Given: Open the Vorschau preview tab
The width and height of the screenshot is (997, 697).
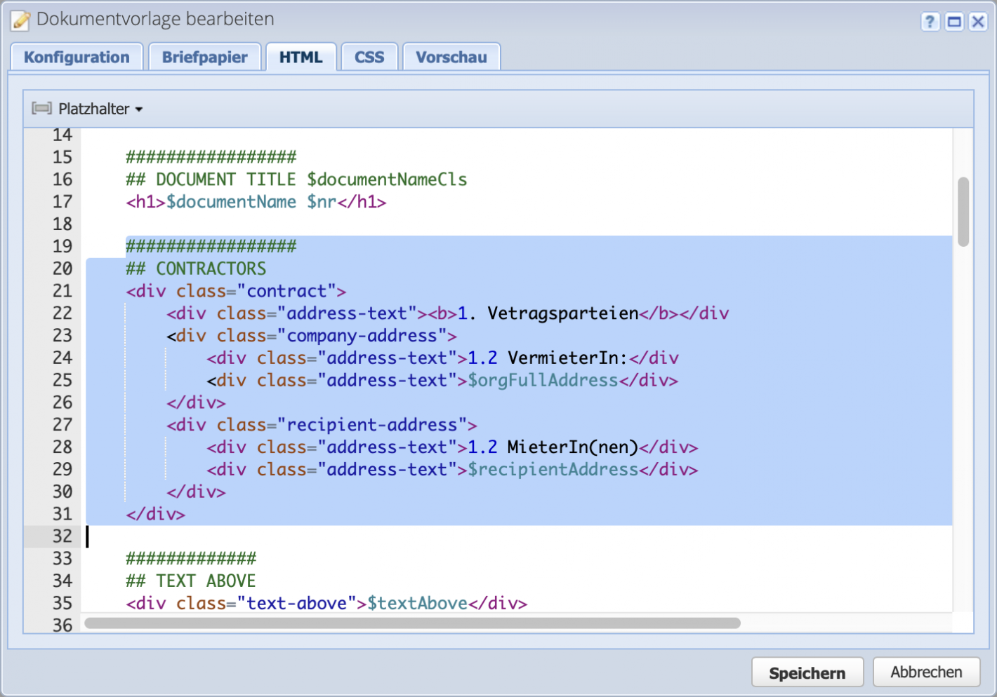Looking at the screenshot, I should point(451,57).
